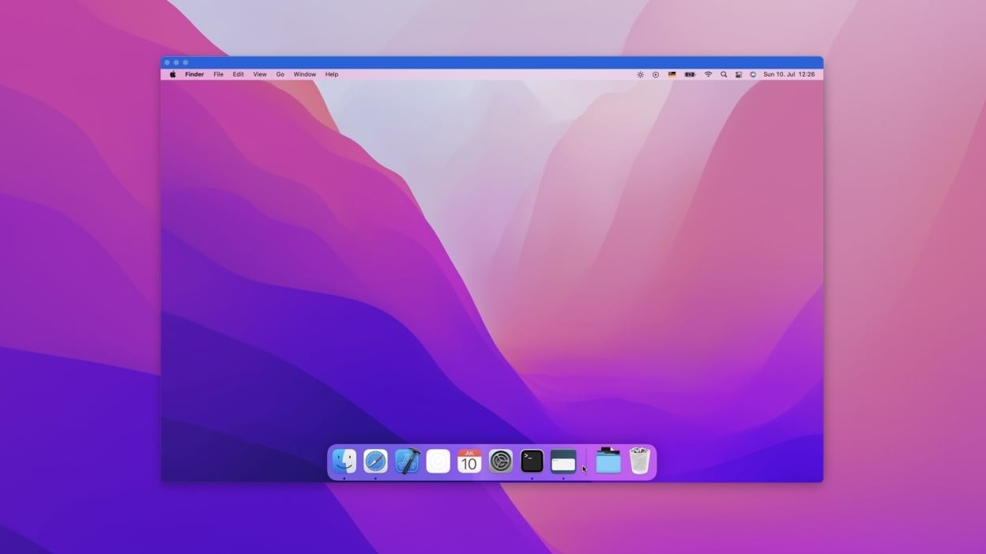Empty items by opening the Trash
The image size is (986, 554).
[638, 461]
